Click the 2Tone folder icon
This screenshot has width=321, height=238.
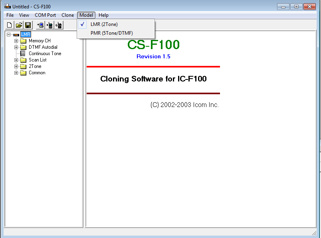coord(23,66)
